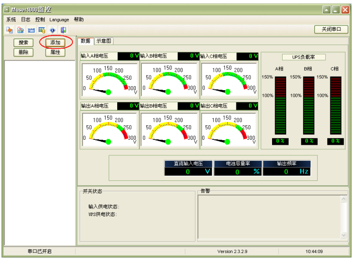Image resolution: width=354 pixels, height=262 pixels.
Task: Click the 删除 button
Action: [23, 52]
